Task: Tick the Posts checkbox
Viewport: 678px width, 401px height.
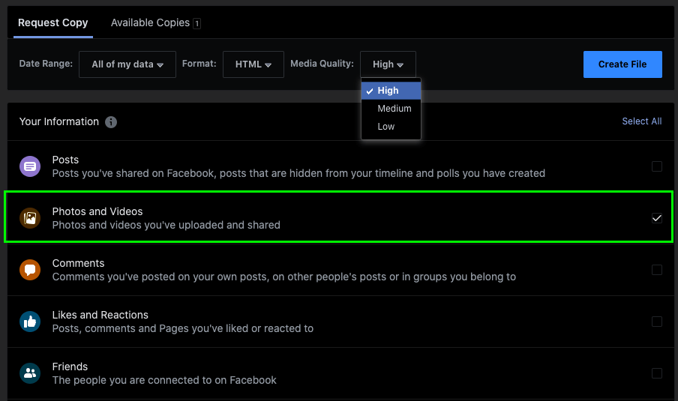Action: point(657,166)
